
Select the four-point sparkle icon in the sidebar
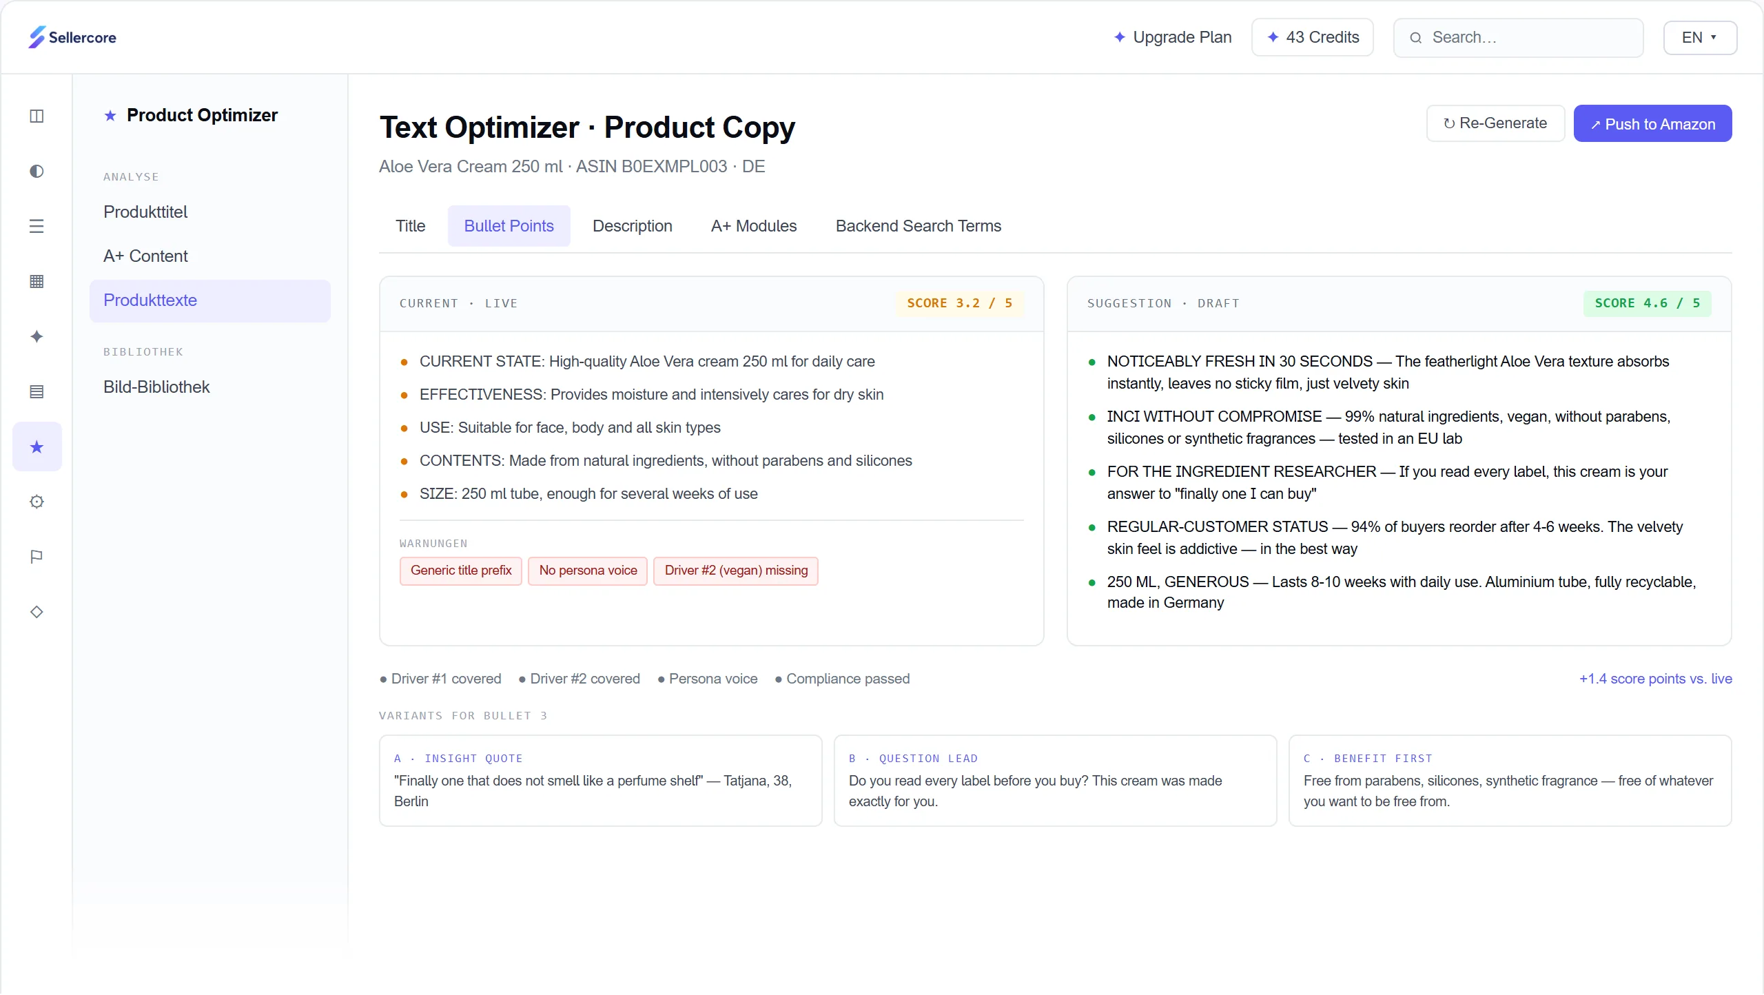tap(37, 336)
